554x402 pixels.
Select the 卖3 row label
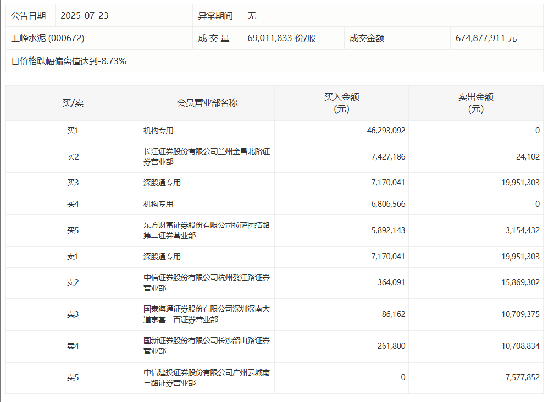[x=73, y=314]
